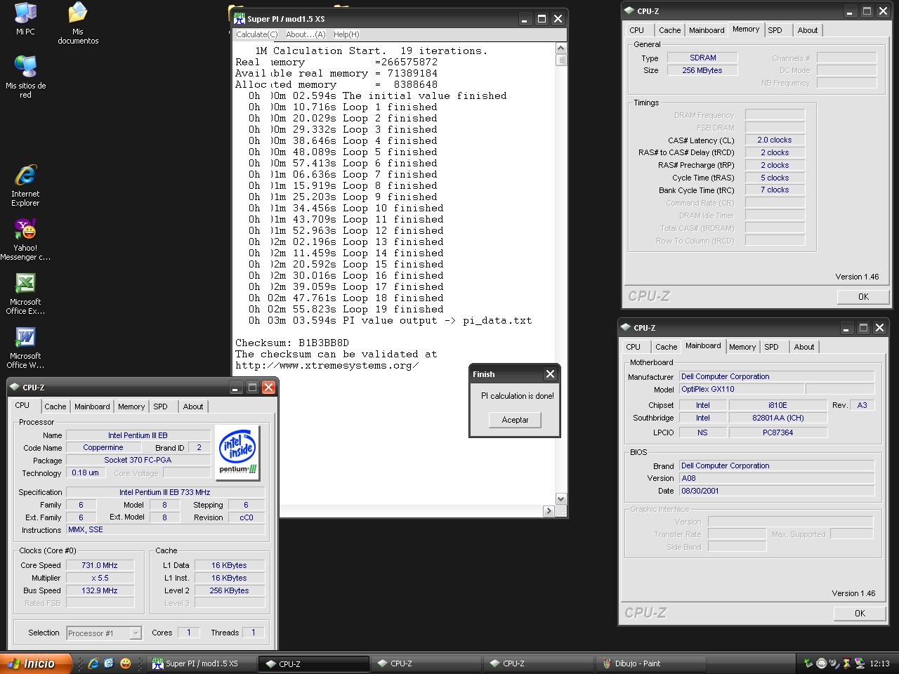Select Mainboard tab in bottom-left CPU-Z window

coord(92,407)
